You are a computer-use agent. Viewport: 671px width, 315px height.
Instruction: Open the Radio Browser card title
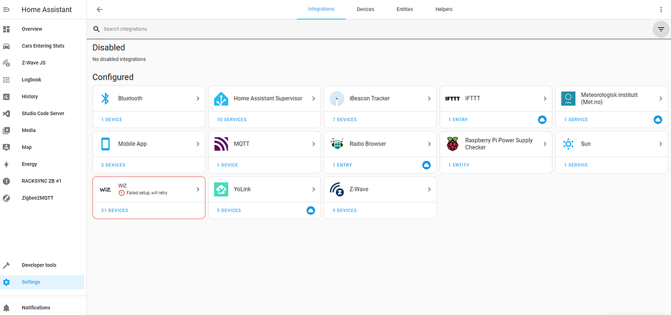click(368, 144)
